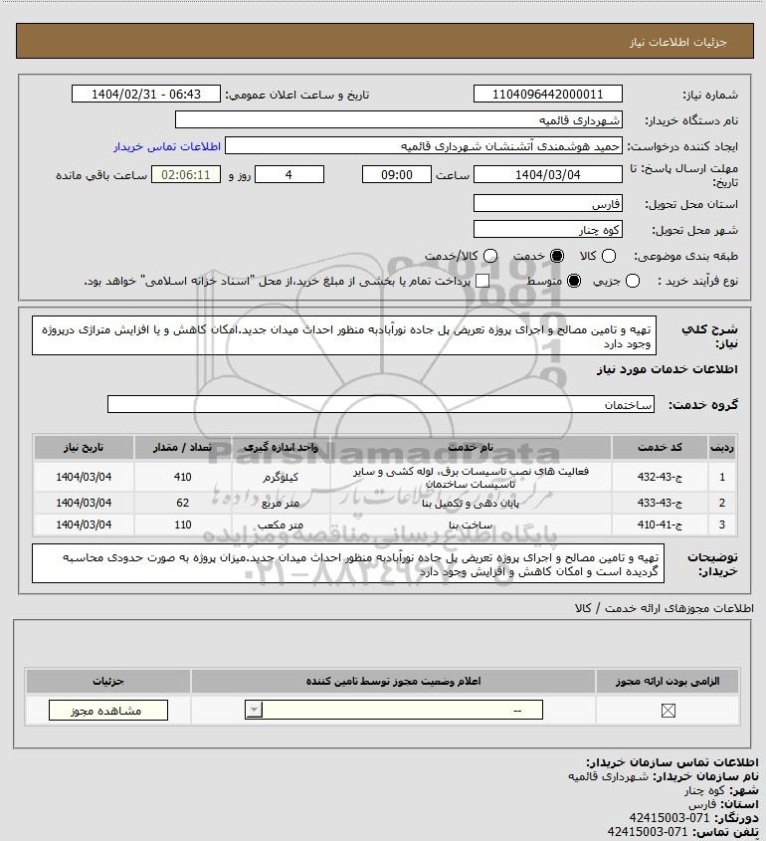Screen dimensions: 766x841
Task: Click the quantity cell 110
Action: [x=182, y=525]
